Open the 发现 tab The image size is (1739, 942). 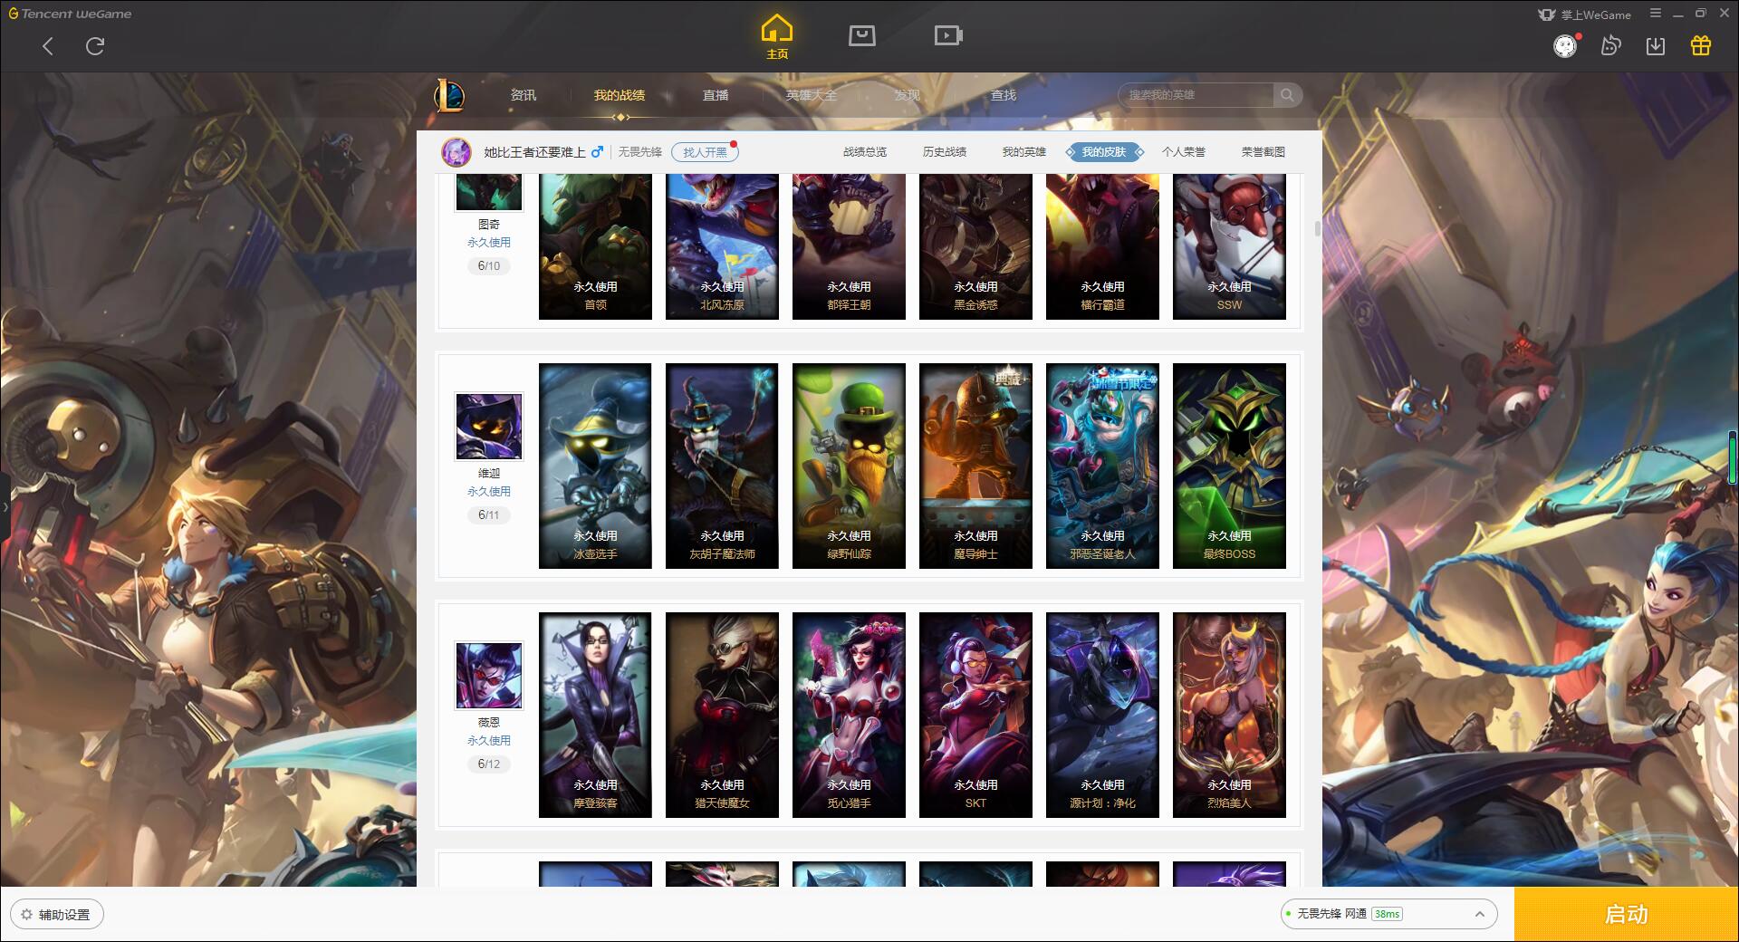tap(908, 95)
